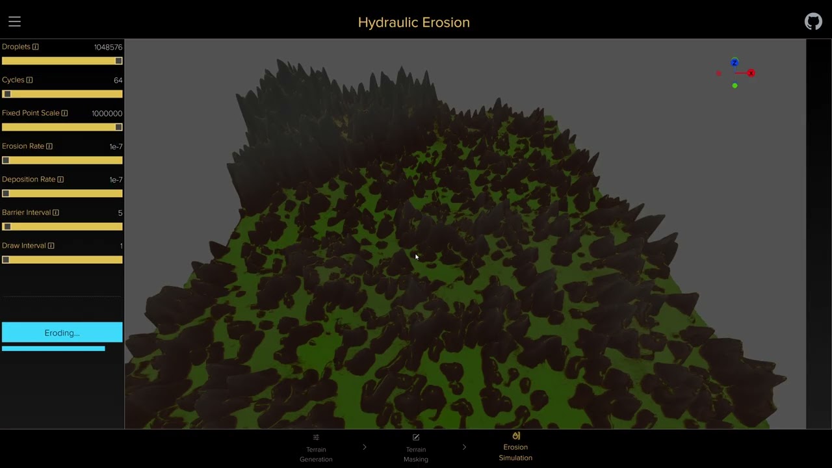Open the GitHub repository link icon
Viewport: 832px width, 468px height.
[x=813, y=22]
